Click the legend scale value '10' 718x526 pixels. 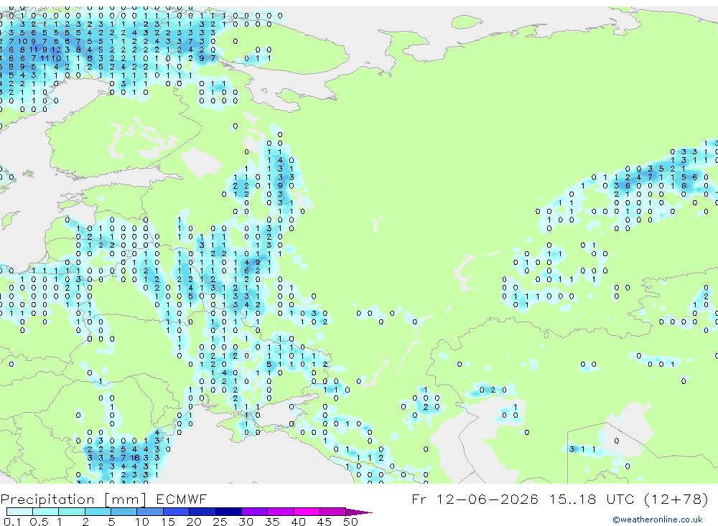pyautogui.click(x=142, y=522)
